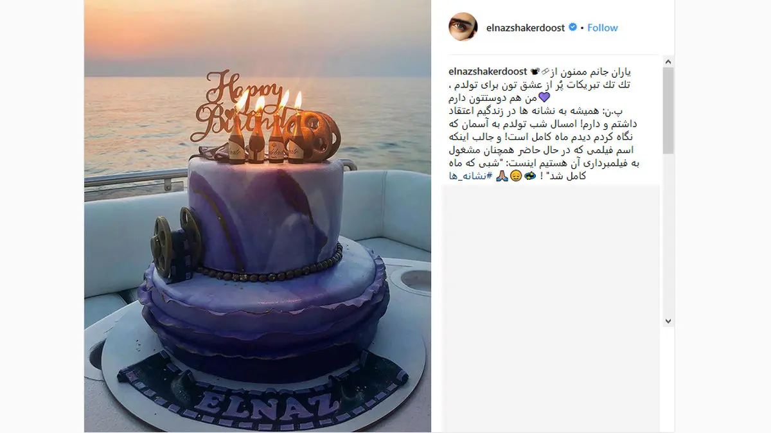Follow the elnazshakerdoost account
The height and width of the screenshot is (433, 771).
click(x=603, y=28)
